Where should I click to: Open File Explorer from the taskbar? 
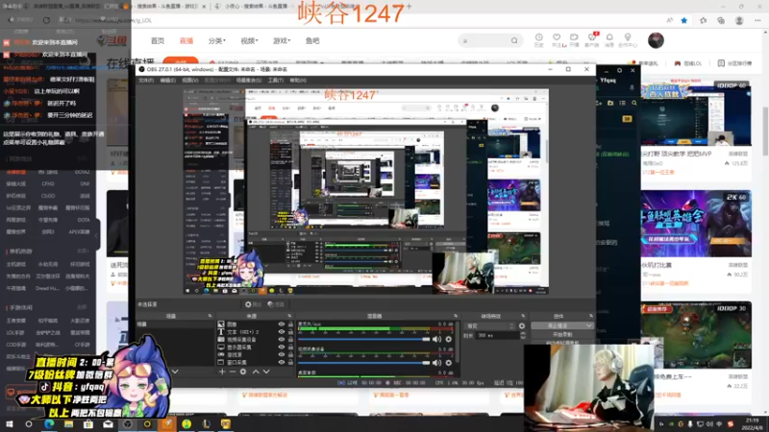point(68,424)
